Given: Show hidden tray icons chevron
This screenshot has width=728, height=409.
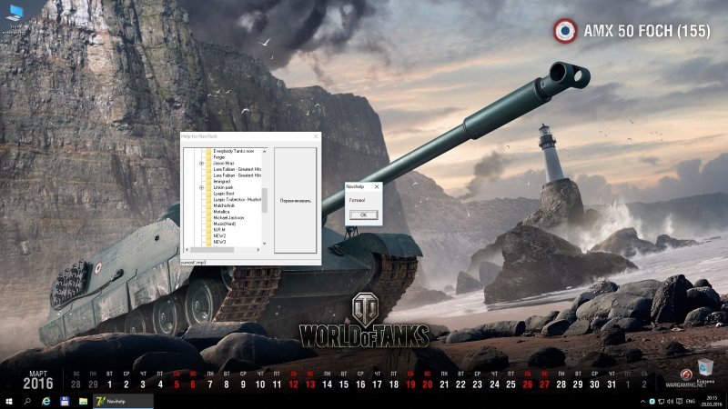Looking at the screenshot, I should point(642,401).
